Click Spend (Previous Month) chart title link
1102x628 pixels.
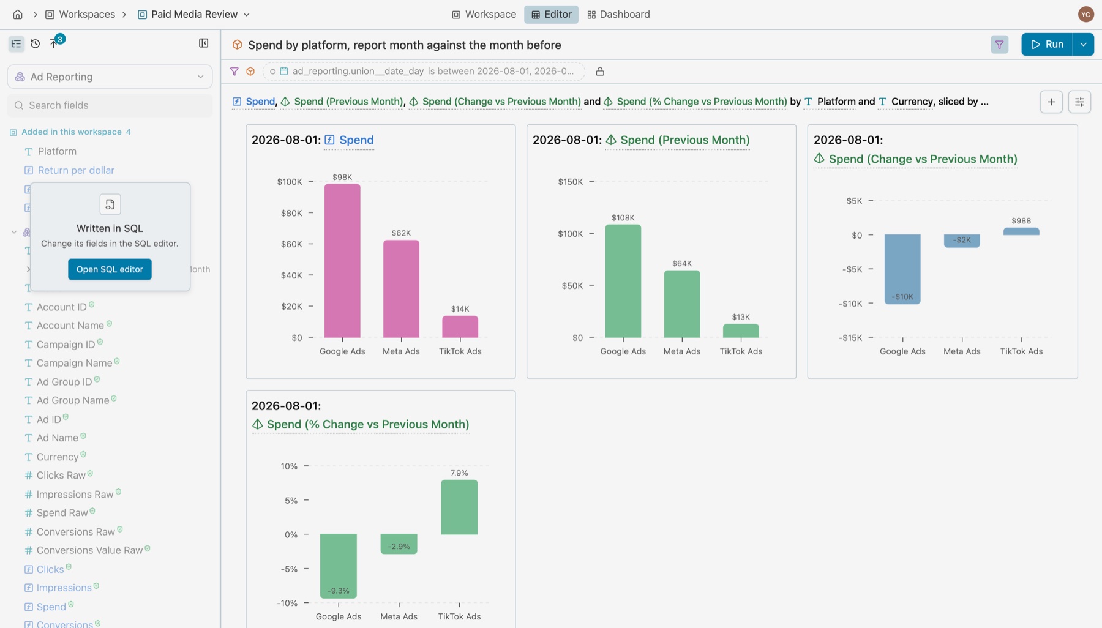click(x=684, y=140)
